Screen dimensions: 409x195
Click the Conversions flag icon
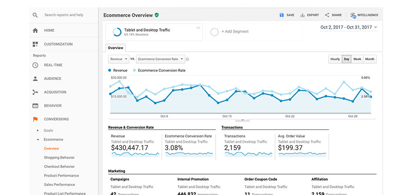tap(35, 119)
